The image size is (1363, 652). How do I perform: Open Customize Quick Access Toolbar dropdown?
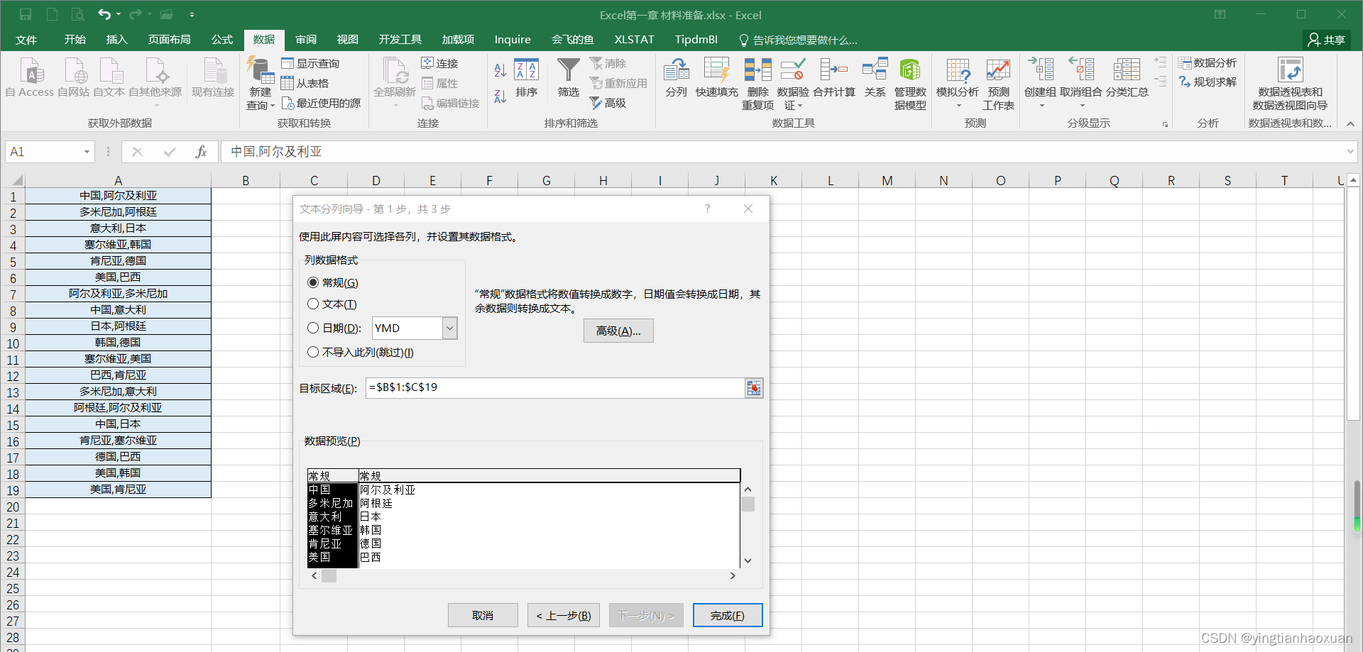click(x=192, y=14)
